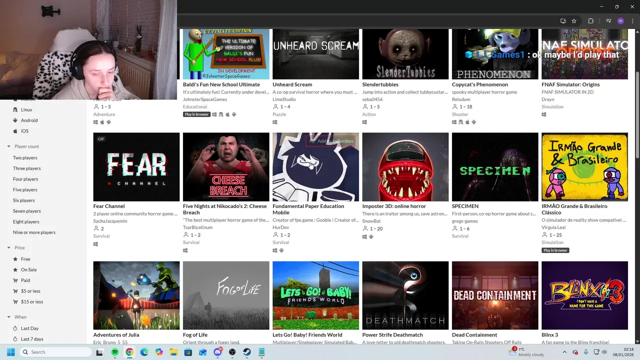Click Play in browser badge under IRMÃO Grande
The image size is (640, 360).
pos(555,250)
